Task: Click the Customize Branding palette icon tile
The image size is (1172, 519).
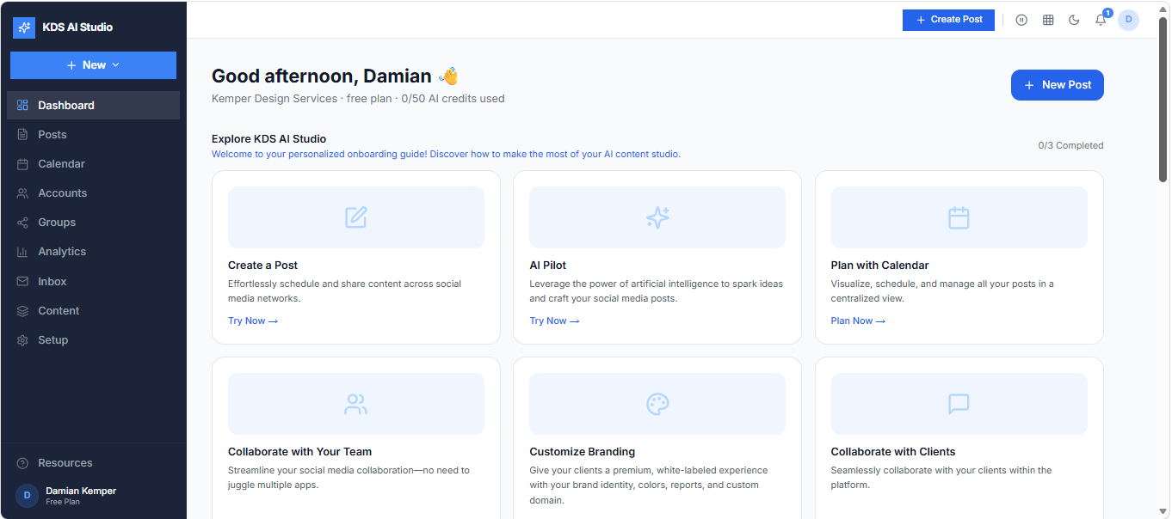Action: click(x=657, y=404)
